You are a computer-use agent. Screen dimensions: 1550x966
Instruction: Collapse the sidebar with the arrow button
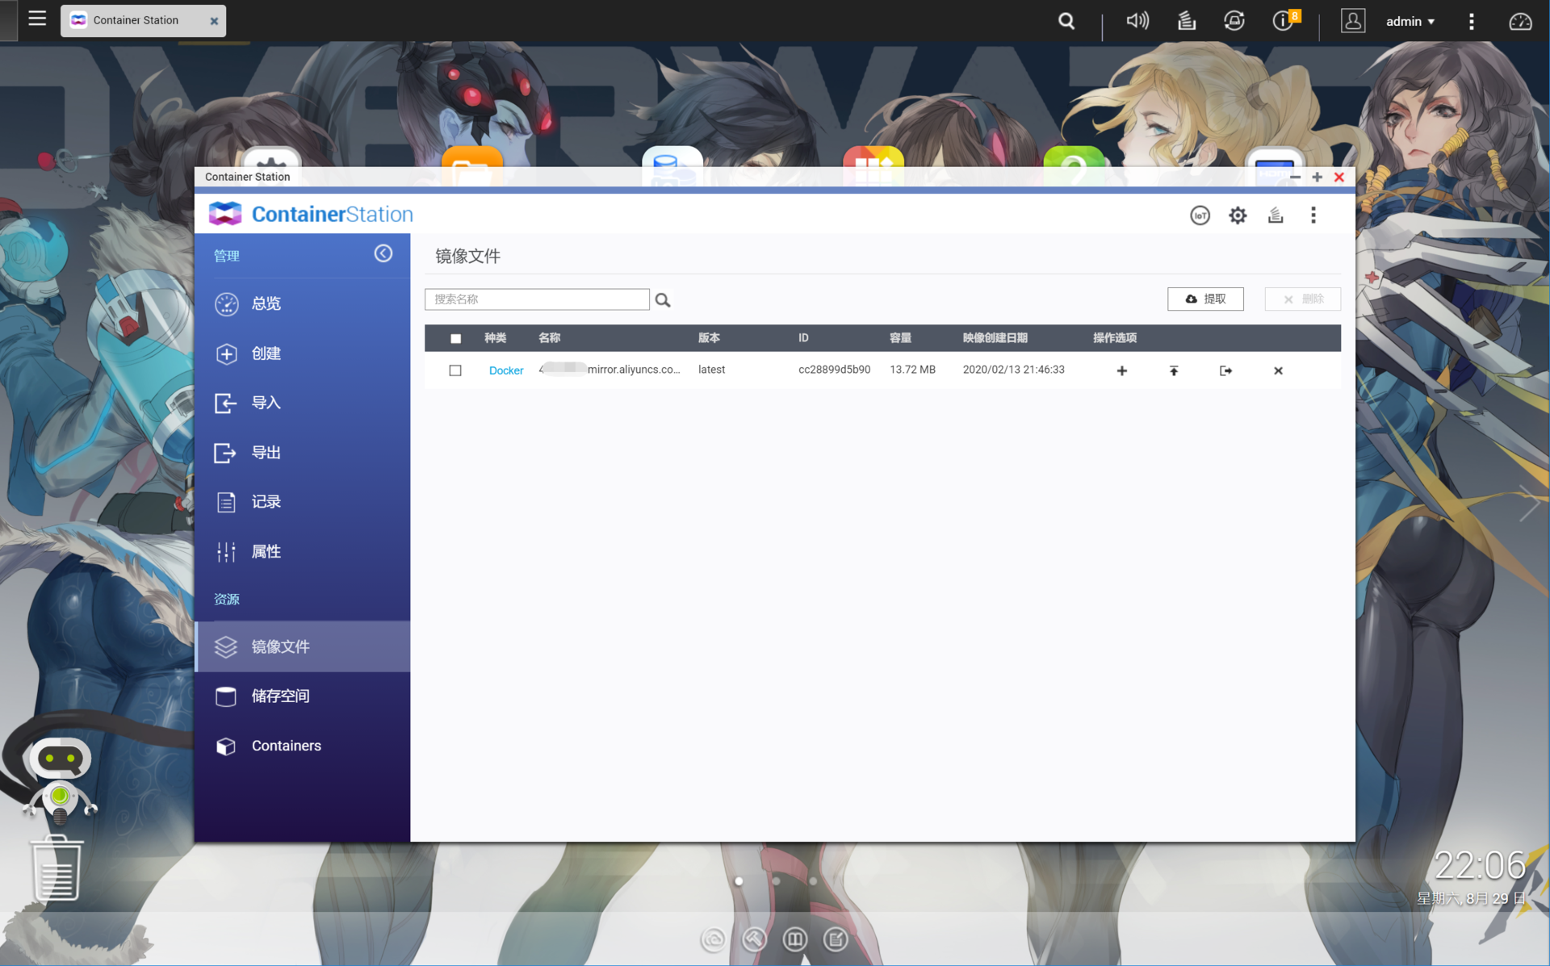(383, 254)
